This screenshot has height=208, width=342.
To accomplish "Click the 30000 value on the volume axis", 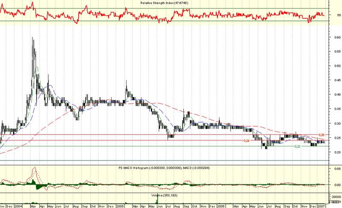I will (x=336, y=196).
